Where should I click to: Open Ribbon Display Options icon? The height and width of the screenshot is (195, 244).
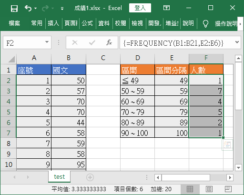click(x=166, y=8)
